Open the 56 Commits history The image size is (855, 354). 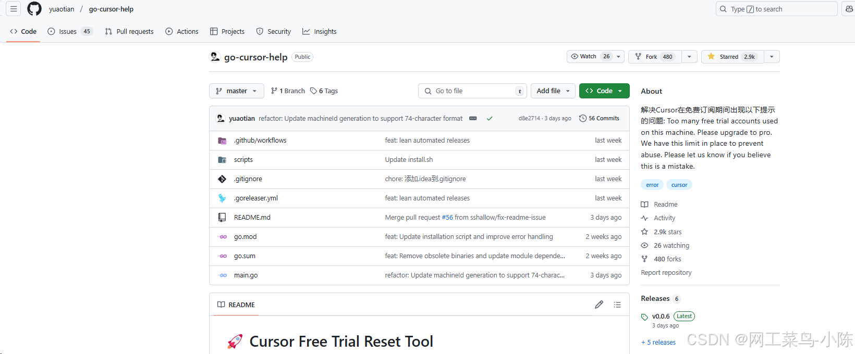pos(599,118)
